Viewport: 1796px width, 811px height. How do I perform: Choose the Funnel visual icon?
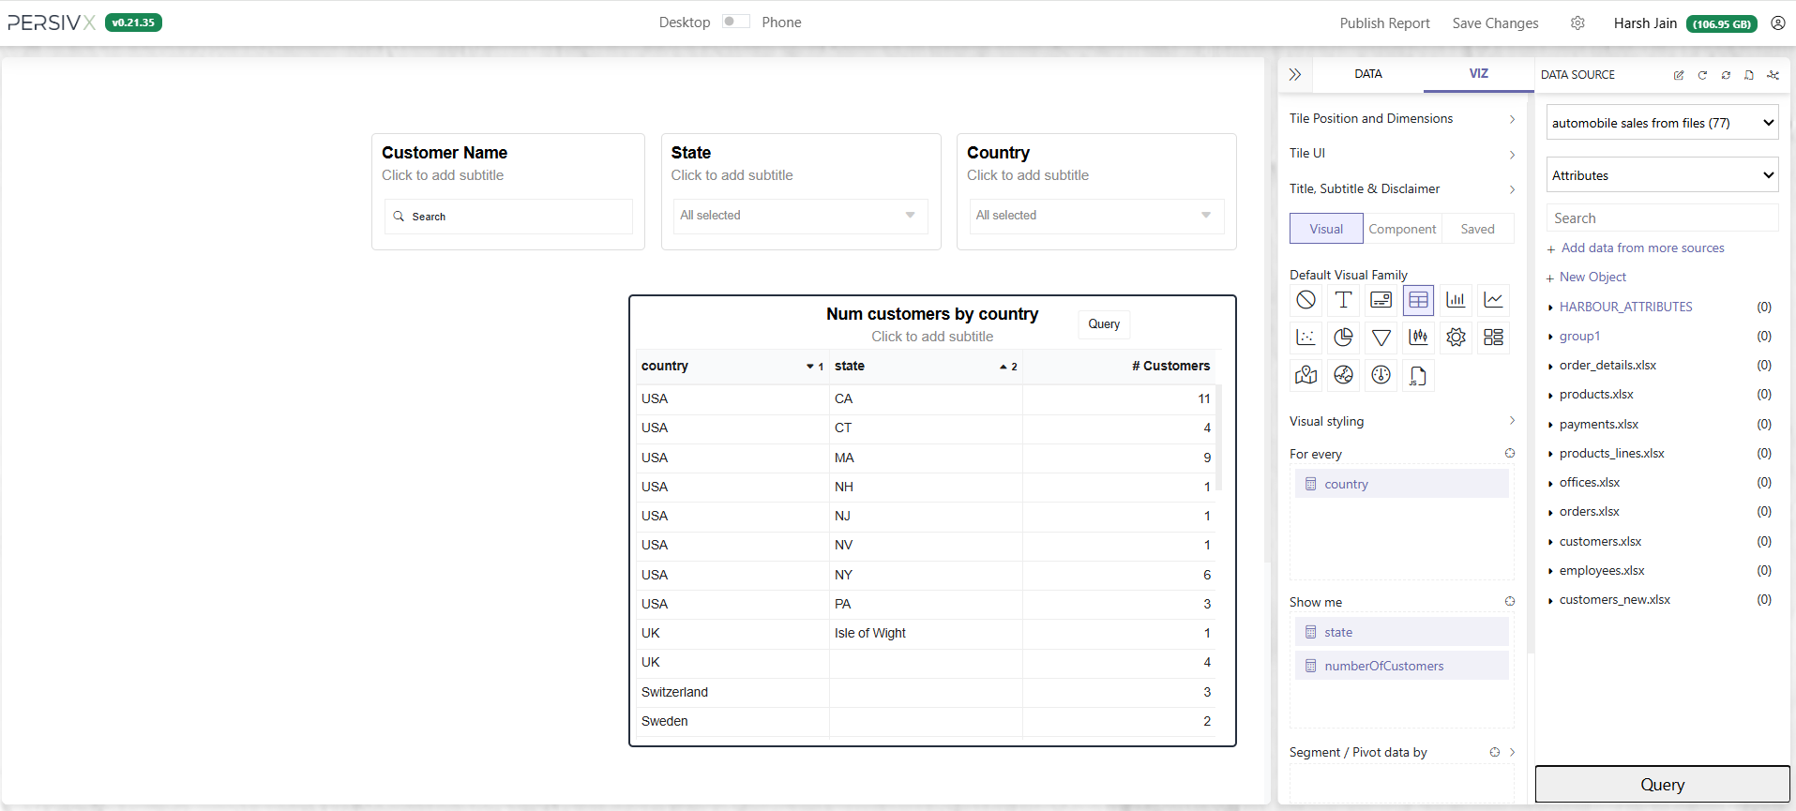click(x=1381, y=338)
